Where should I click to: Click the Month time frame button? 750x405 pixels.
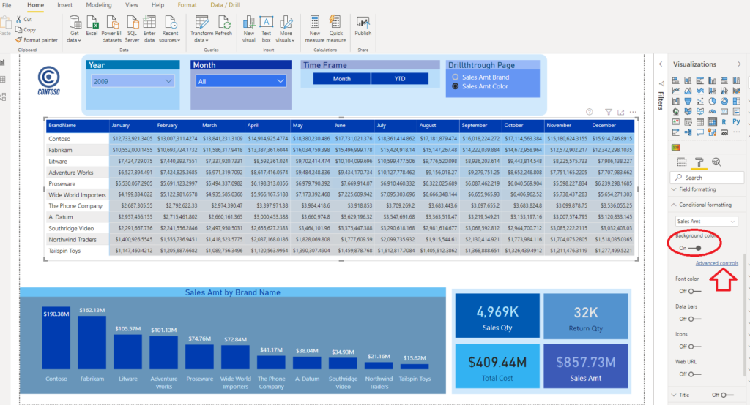(341, 79)
